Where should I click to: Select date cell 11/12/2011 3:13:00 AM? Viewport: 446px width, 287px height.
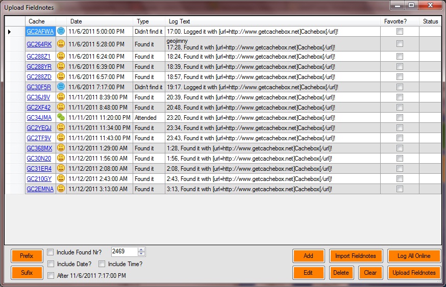pyautogui.click(x=100, y=189)
